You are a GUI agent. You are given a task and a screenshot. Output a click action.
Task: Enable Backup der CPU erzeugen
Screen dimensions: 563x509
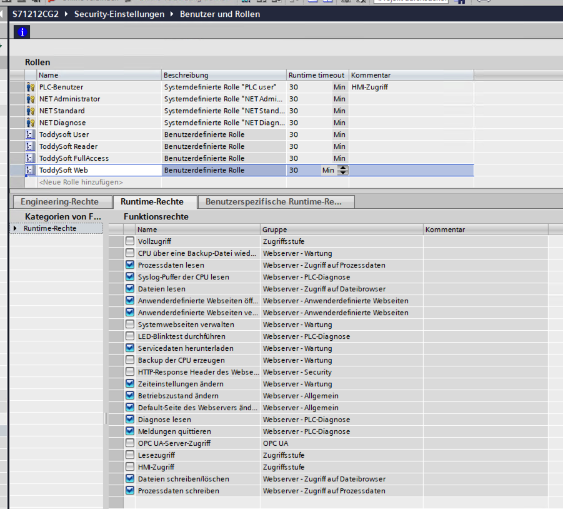click(130, 360)
